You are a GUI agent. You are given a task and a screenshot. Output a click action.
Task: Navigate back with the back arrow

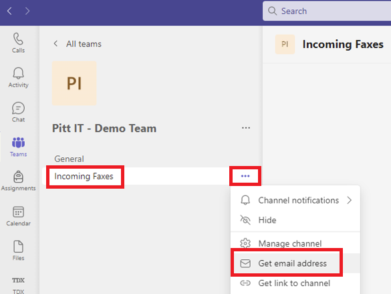[9, 11]
